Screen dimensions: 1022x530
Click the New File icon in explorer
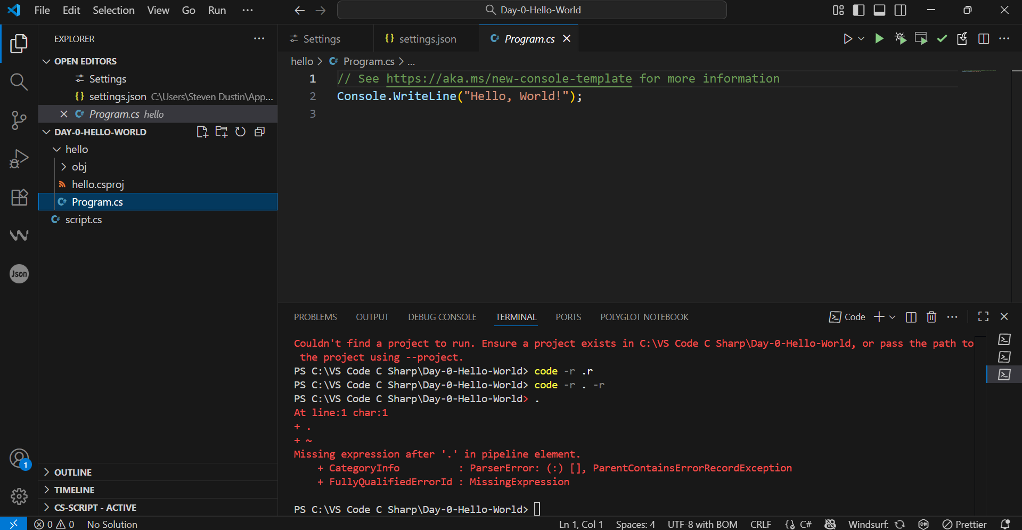pos(202,132)
